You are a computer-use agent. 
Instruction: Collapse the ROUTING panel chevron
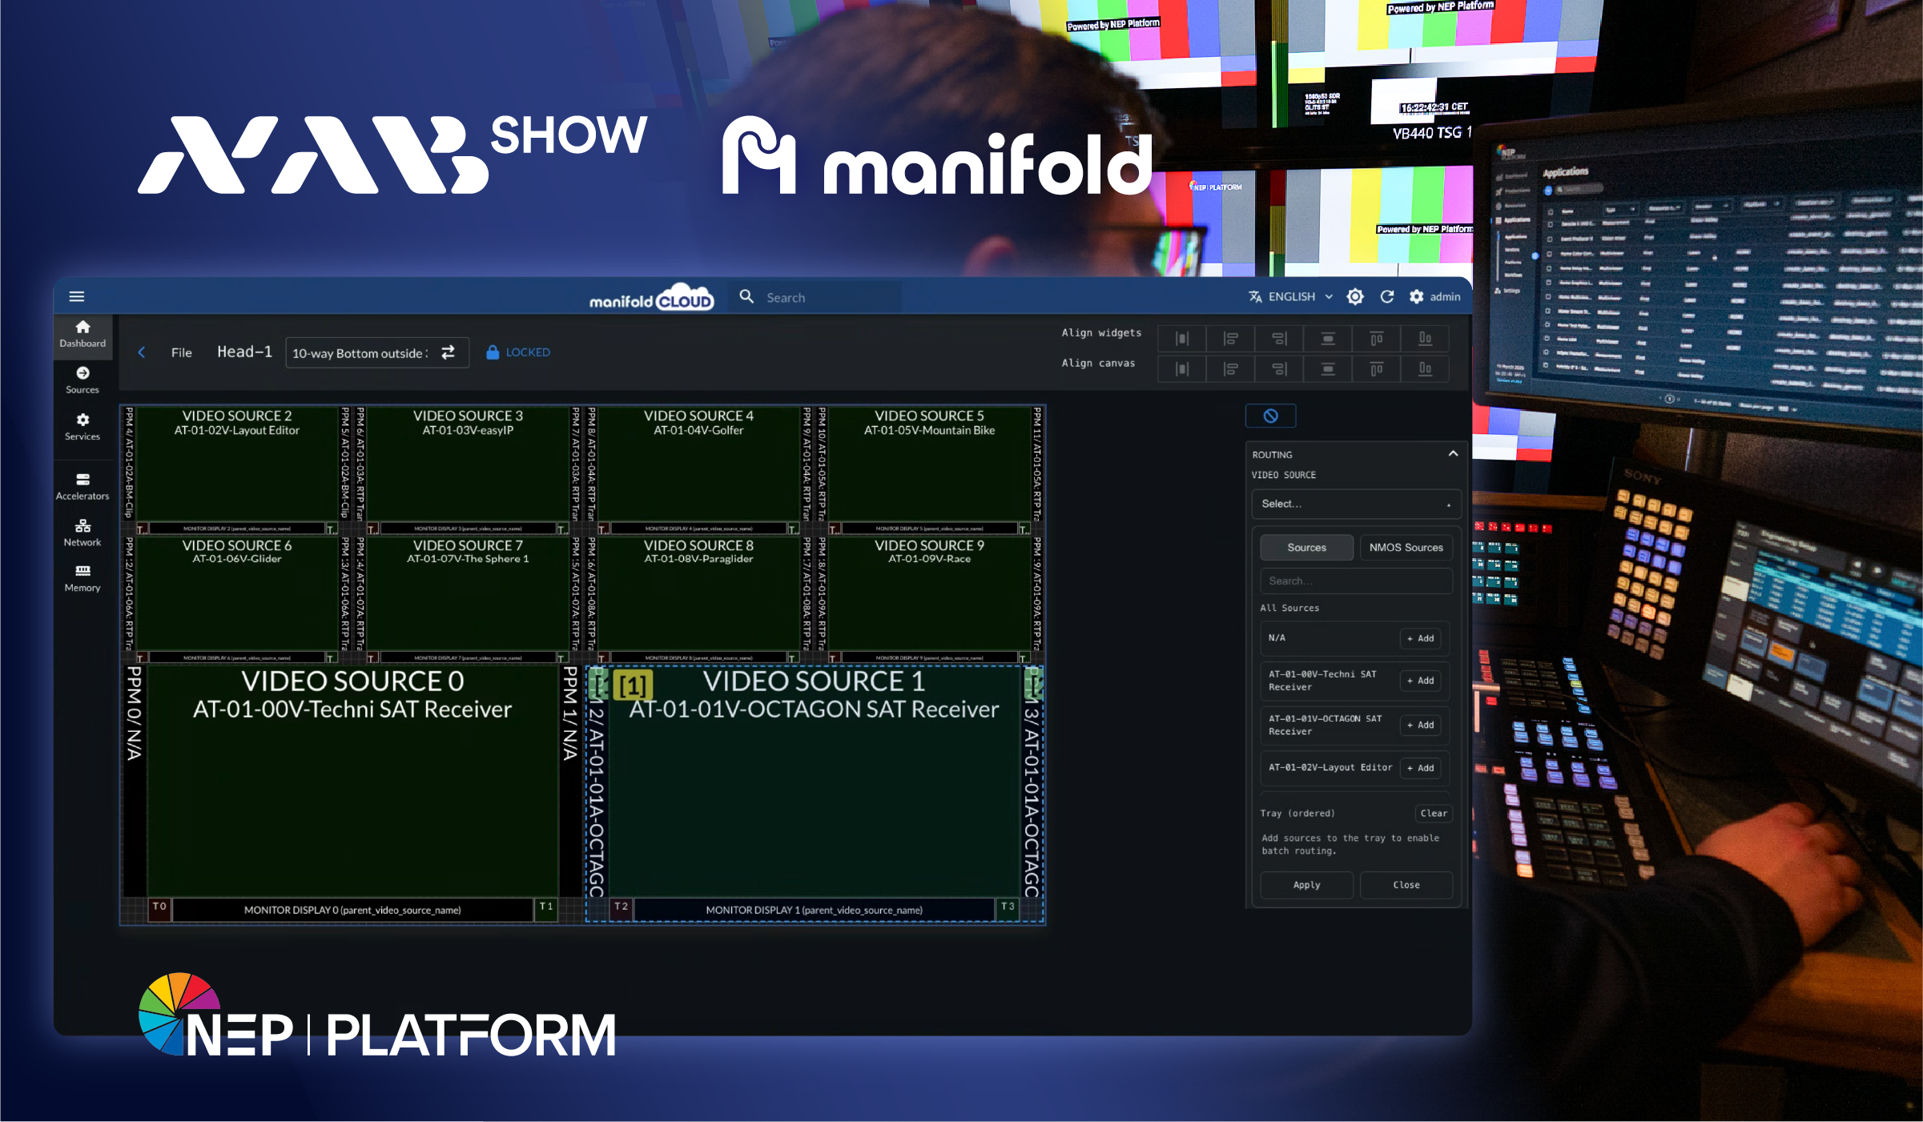(1453, 453)
